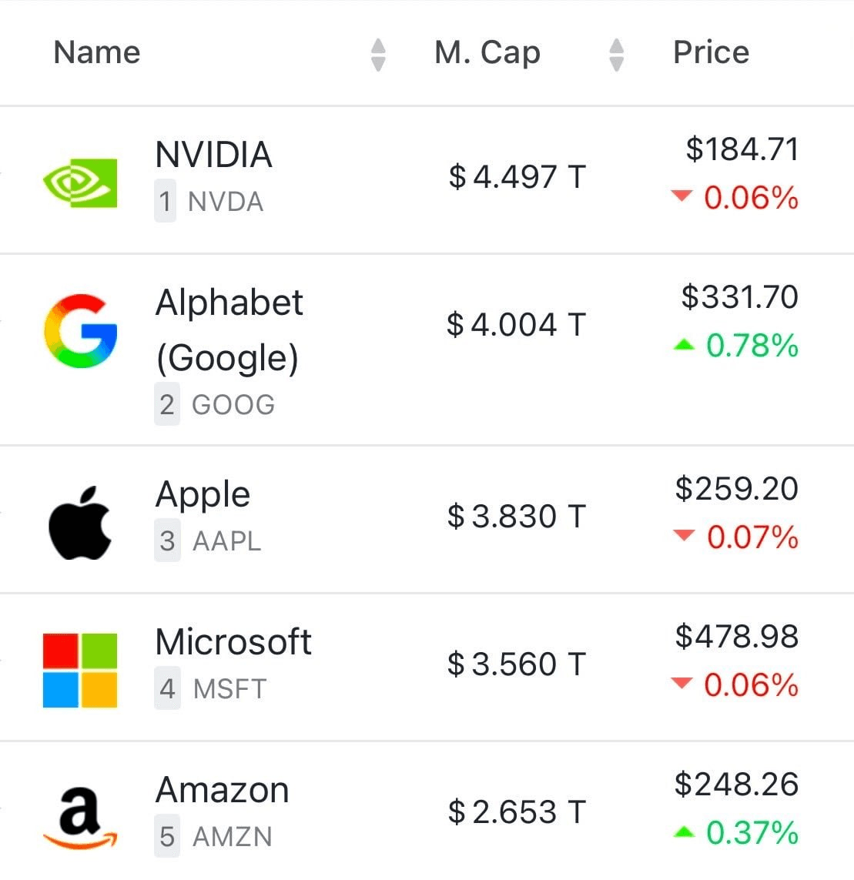The height and width of the screenshot is (880, 854).
Task: Open the Microsoft company link
Action: (233, 642)
